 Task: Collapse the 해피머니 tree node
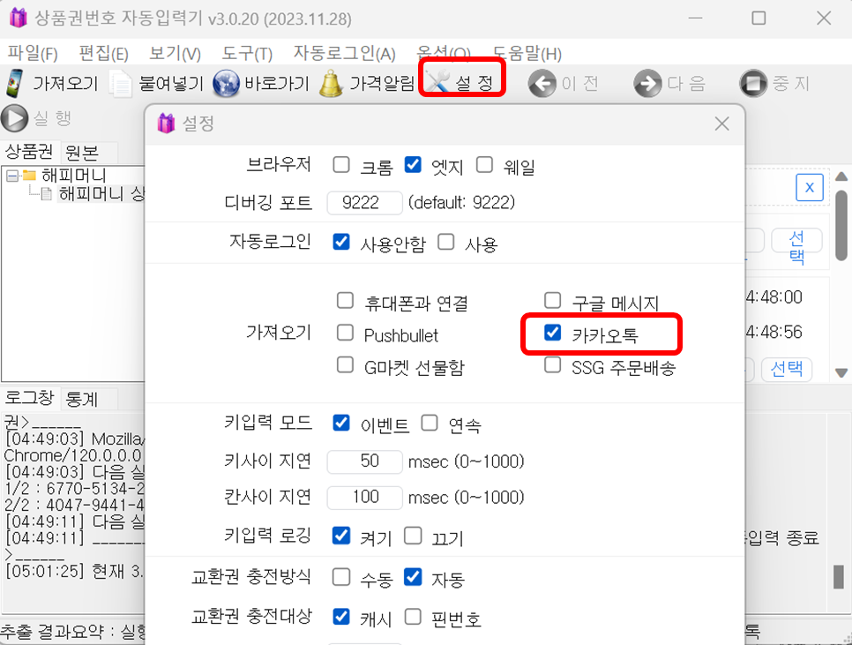(x=12, y=176)
